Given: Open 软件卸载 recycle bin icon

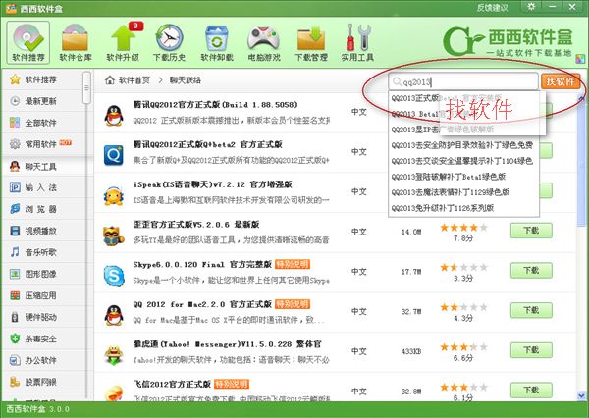Looking at the screenshot, I should (217, 42).
